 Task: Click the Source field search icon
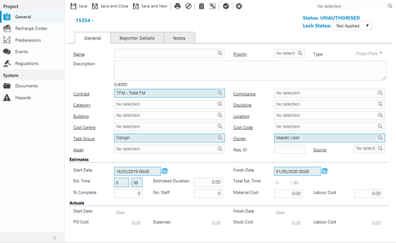coord(380,148)
